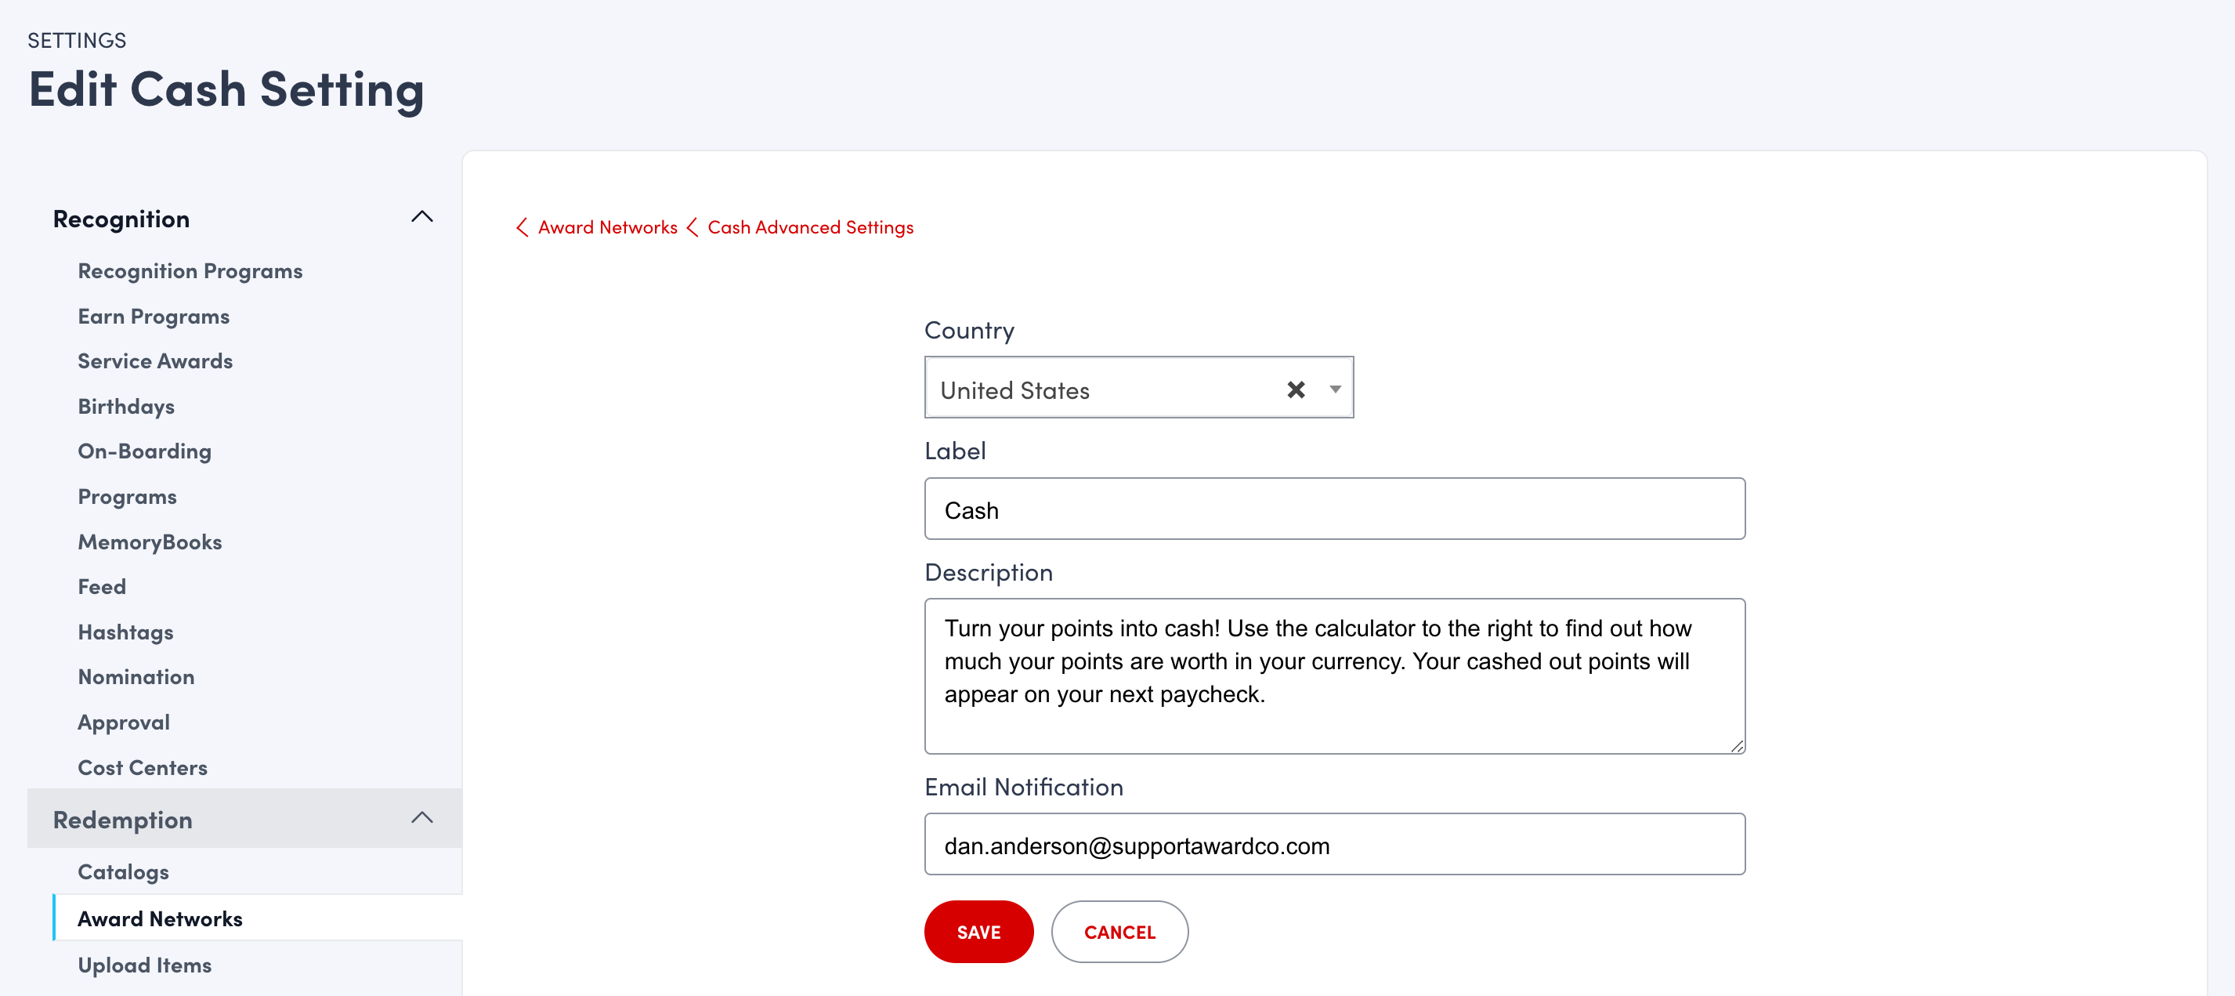Image resolution: width=2235 pixels, height=996 pixels.
Task: Select Cost Centers in sidebar
Action: 143,768
